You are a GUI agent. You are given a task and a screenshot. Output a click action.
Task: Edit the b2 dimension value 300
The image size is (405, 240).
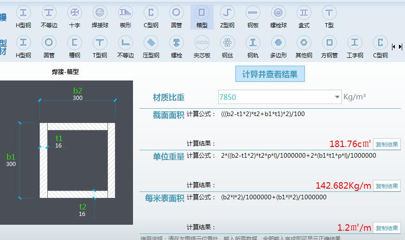tap(77, 98)
